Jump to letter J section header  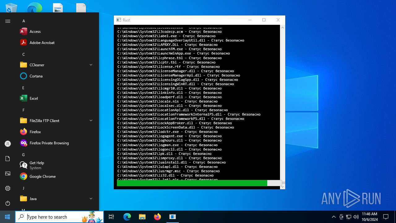(x=24, y=188)
